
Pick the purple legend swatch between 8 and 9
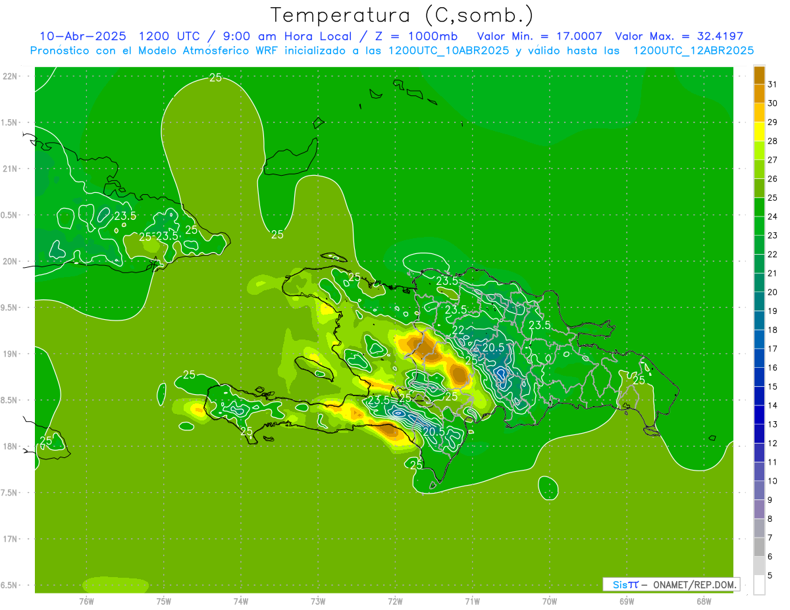pyautogui.click(x=759, y=509)
